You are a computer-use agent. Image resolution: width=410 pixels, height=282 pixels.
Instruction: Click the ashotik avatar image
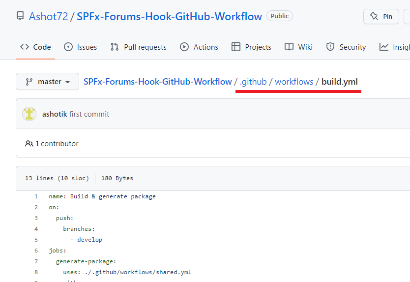[x=29, y=114]
